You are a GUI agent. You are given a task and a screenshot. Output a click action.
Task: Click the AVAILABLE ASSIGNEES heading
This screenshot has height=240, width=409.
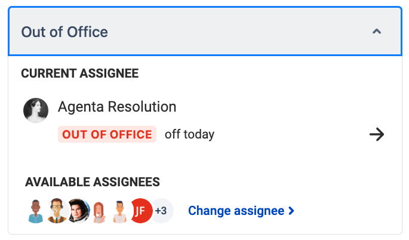click(x=93, y=182)
